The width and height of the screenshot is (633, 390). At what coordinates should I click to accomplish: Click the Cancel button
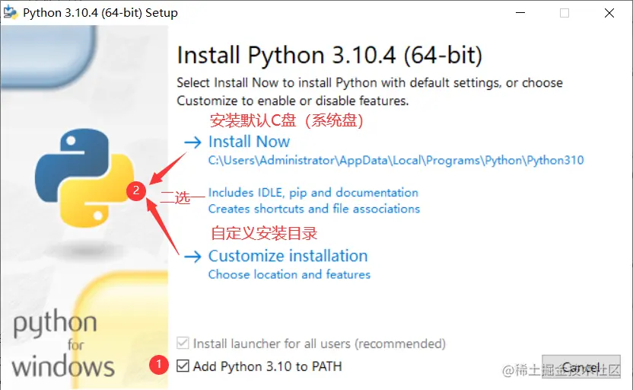click(581, 367)
